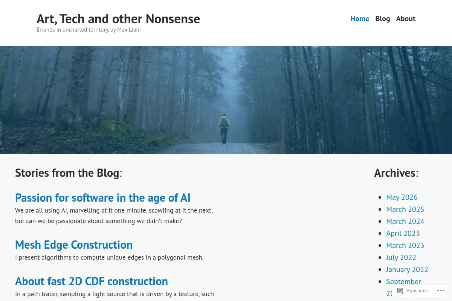
Task: Open the About page from navigation
Action: click(406, 19)
